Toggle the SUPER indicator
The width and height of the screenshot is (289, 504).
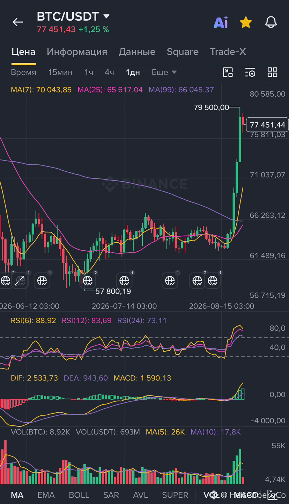point(175,495)
